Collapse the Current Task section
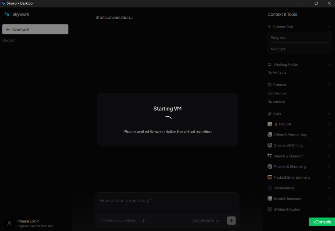Viewport: 335px width, 231px height. pyautogui.click(x=329, y=27)
